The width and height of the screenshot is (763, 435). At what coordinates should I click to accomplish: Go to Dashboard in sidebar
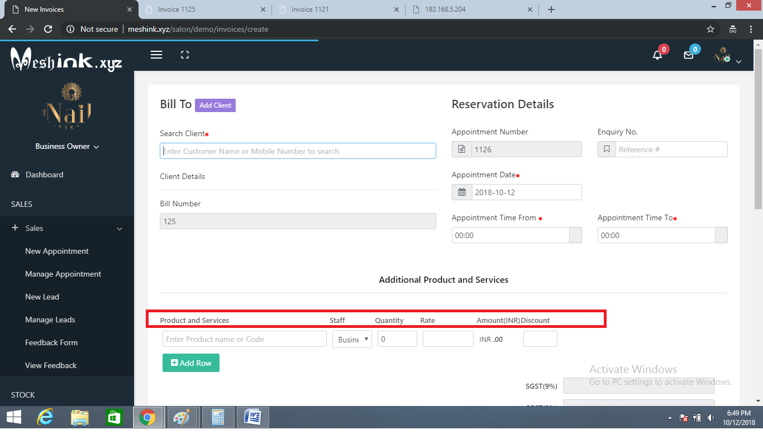point(44,175)
